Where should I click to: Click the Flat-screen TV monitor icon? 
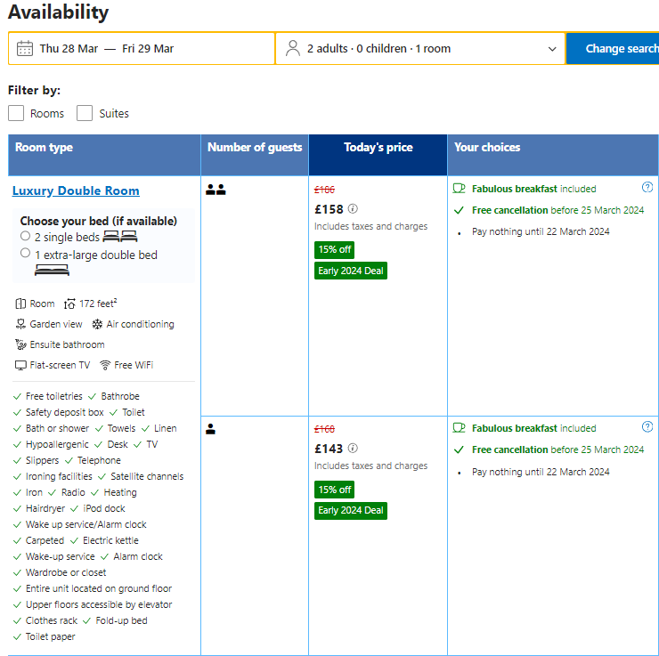point(20,365)
